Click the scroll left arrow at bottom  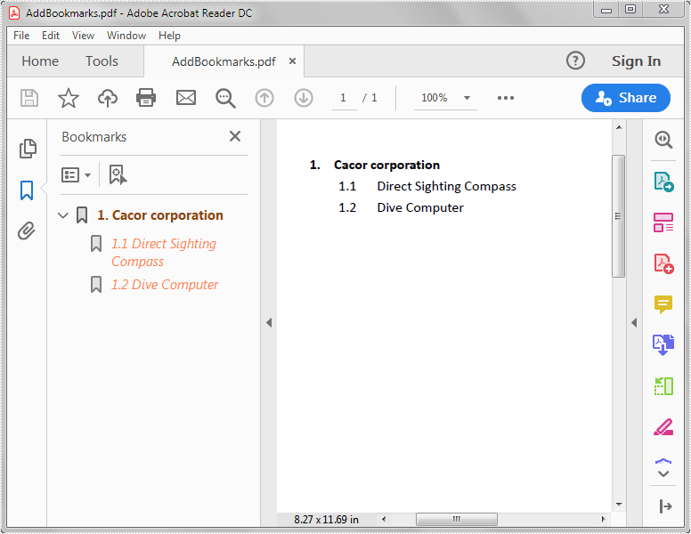384,519
